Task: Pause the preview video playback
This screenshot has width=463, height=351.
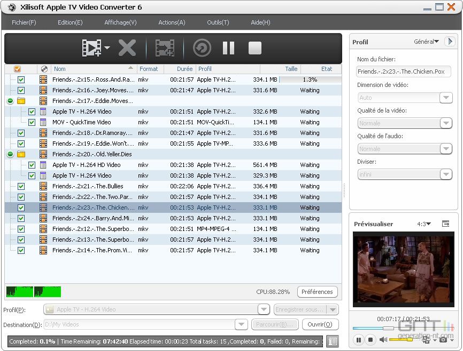Action: point(358,339)
